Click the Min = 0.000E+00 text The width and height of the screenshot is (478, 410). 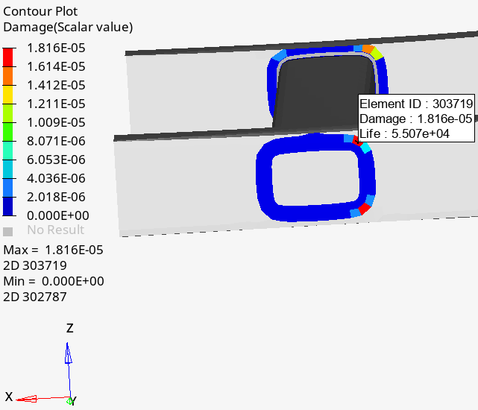coord(54,281)
